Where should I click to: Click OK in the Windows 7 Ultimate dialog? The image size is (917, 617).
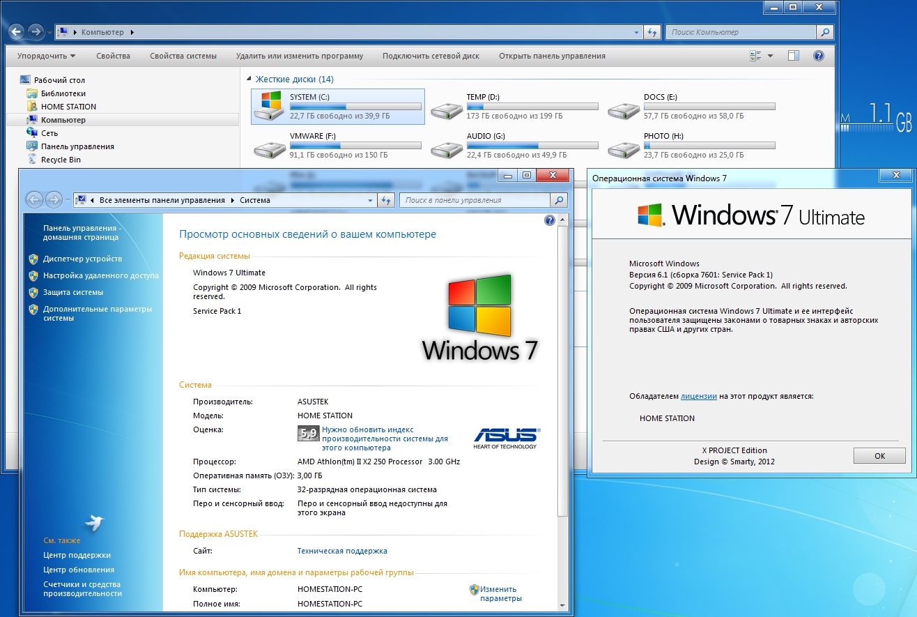[879, 455]
